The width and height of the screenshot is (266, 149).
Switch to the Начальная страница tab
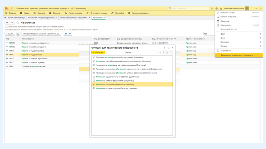(x=15, y=17)
